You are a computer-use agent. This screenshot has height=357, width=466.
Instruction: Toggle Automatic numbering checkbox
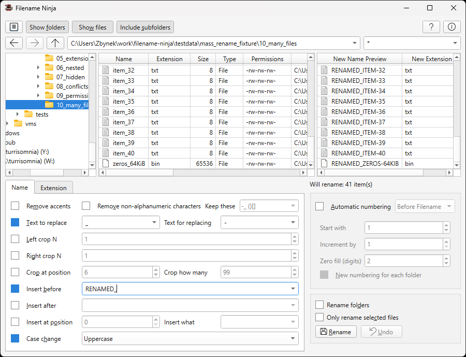pos(319,206)
